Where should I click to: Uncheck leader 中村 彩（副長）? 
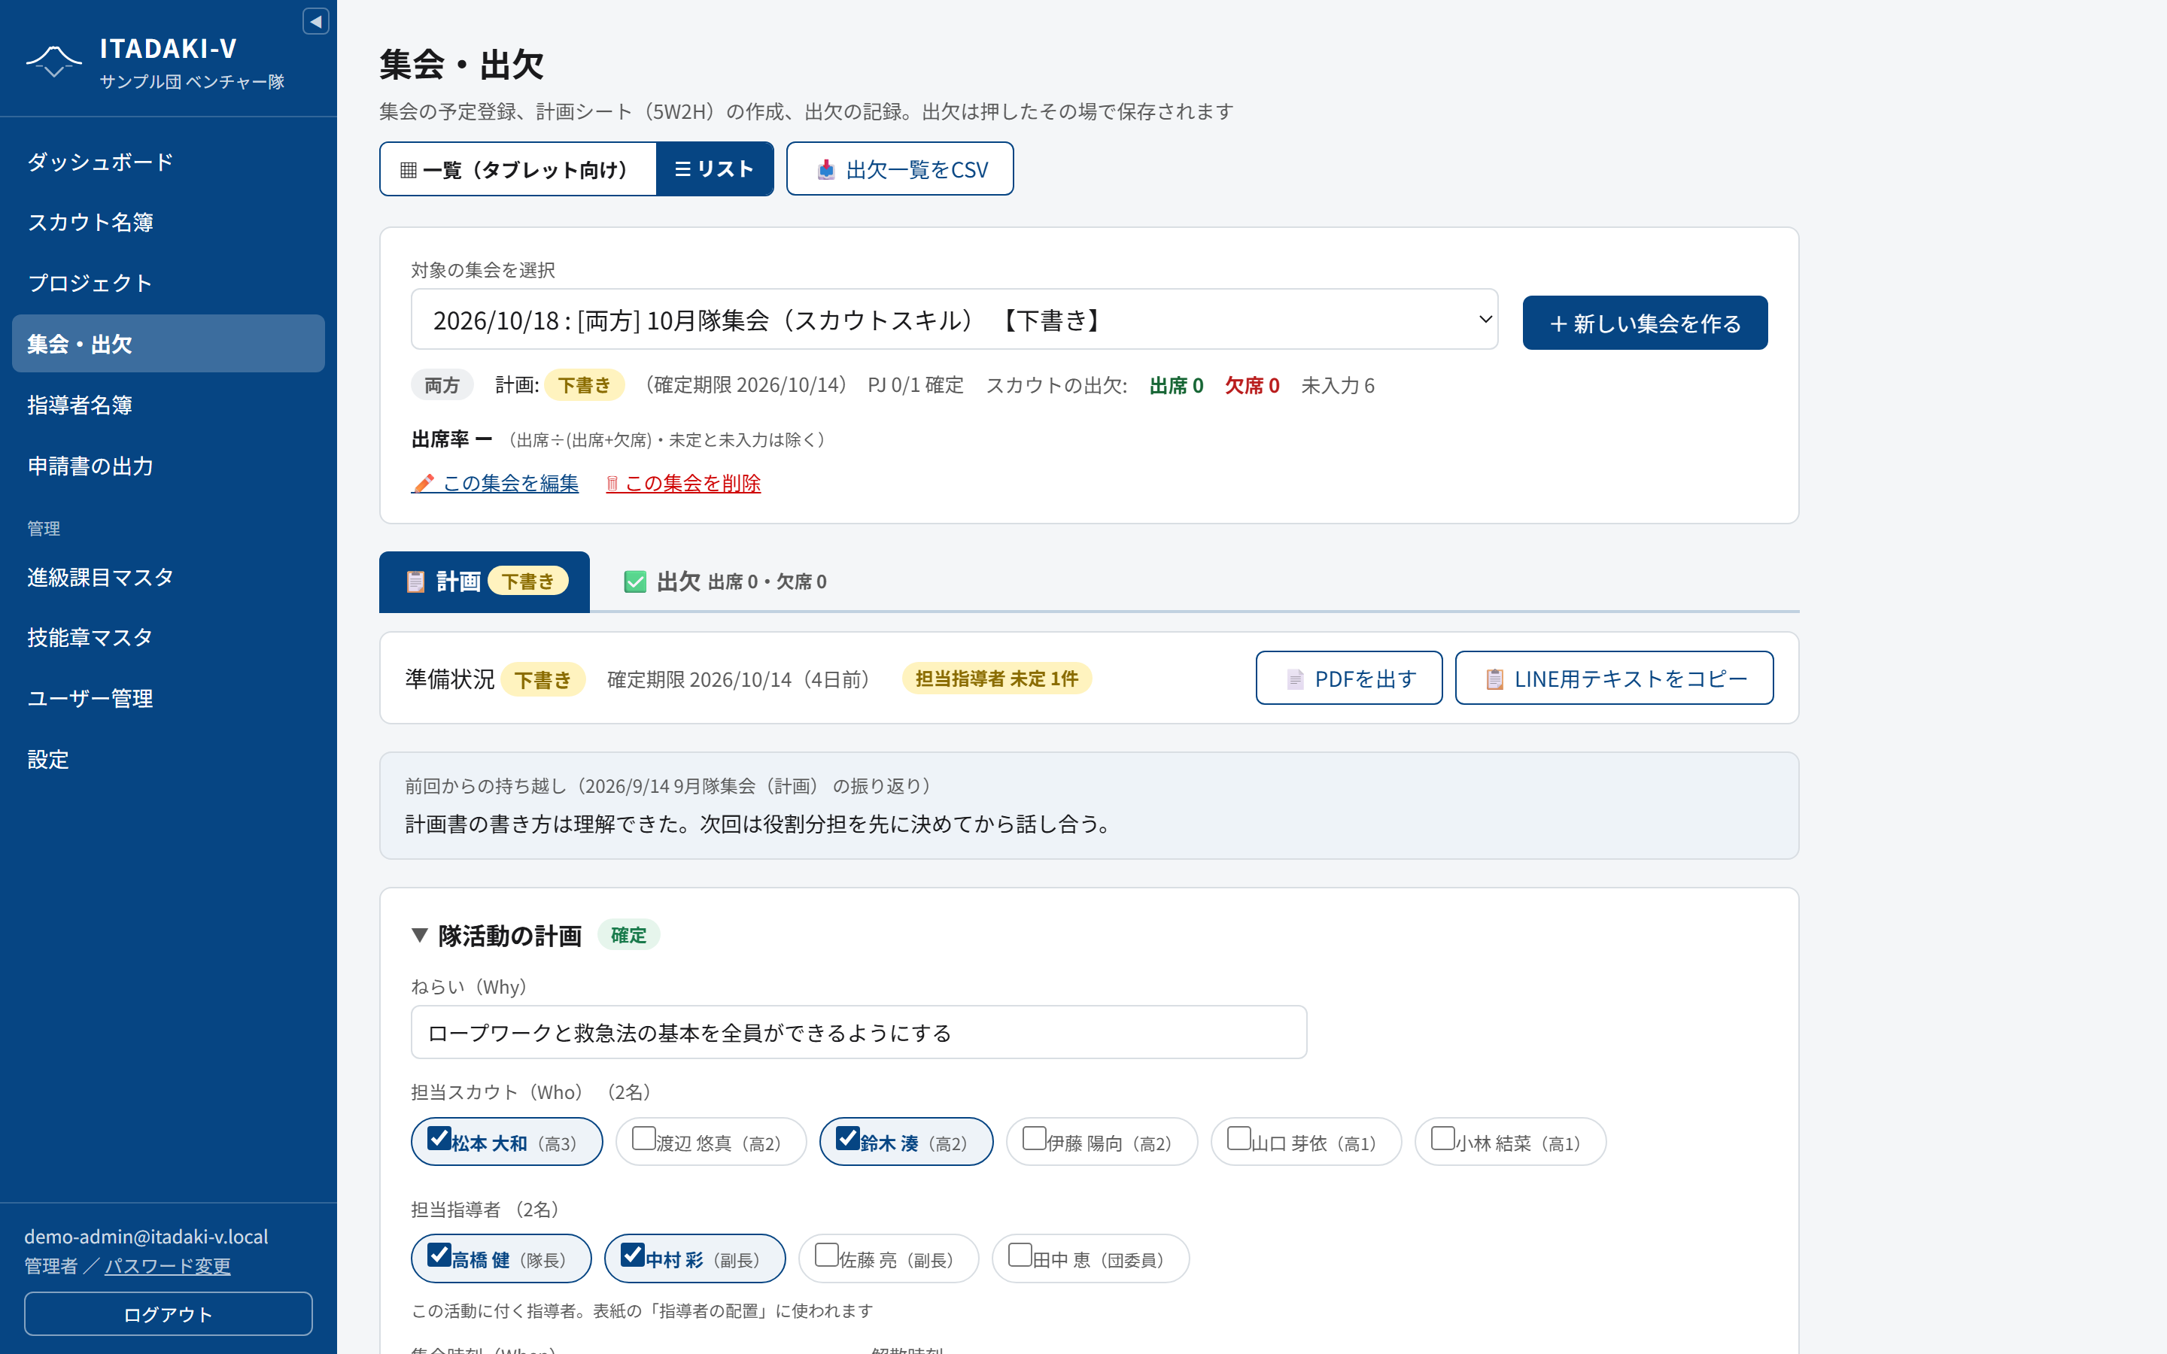(633, 1255)
